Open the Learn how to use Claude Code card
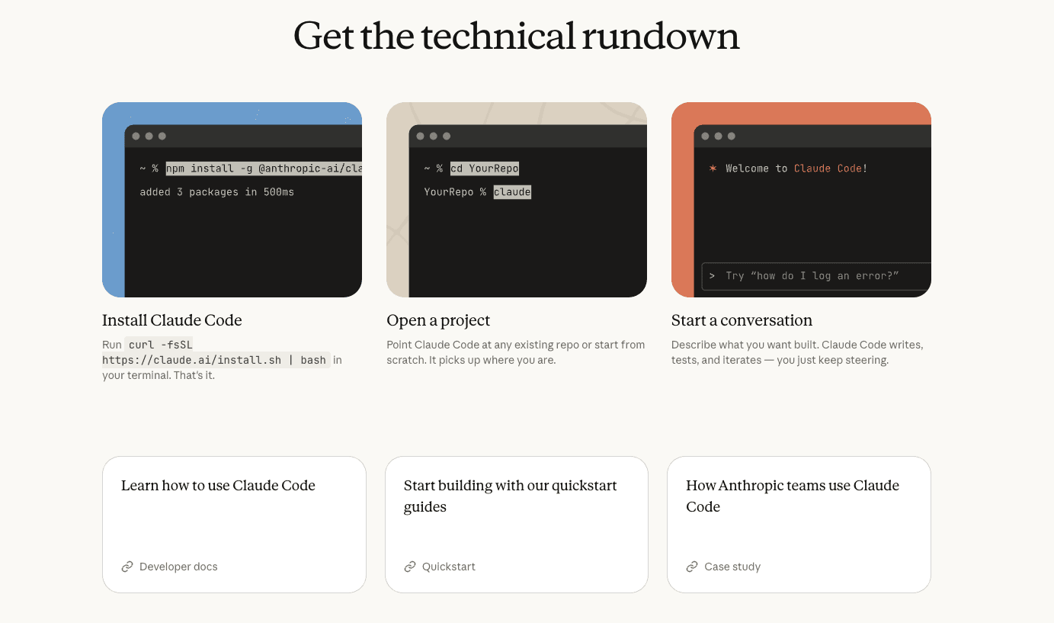The height and width of the screenshot is (623, 1054). [234, 524]
